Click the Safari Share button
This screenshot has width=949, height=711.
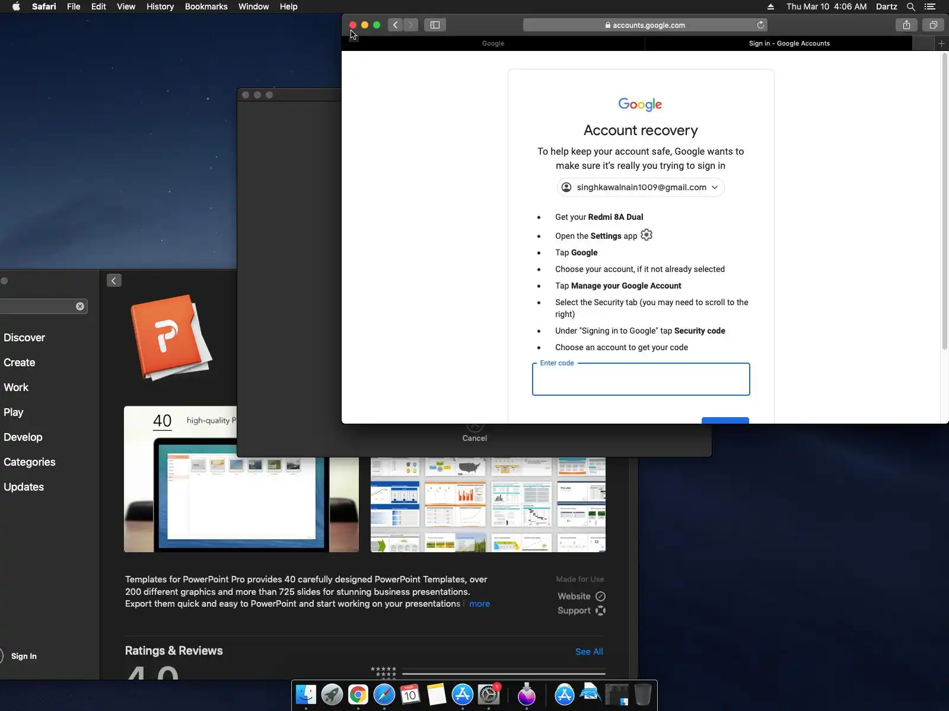point(906,25)
